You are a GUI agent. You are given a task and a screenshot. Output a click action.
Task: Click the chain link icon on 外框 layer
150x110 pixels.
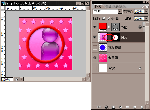coord(109,27)
